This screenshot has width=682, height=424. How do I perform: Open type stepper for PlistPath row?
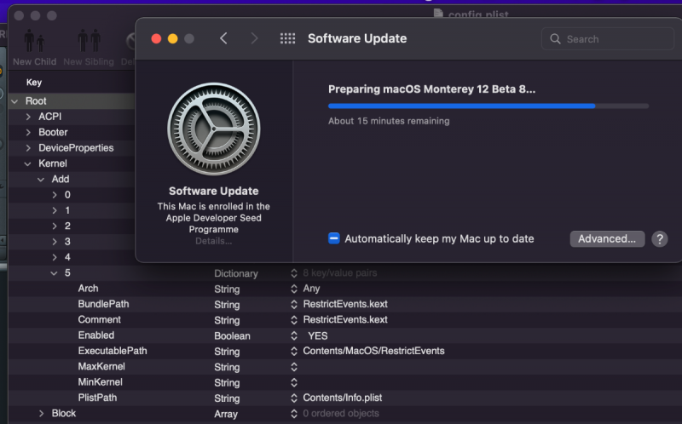pos(294,398)
